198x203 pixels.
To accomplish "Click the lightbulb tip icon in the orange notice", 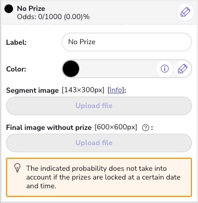I will tap(17, 168).
